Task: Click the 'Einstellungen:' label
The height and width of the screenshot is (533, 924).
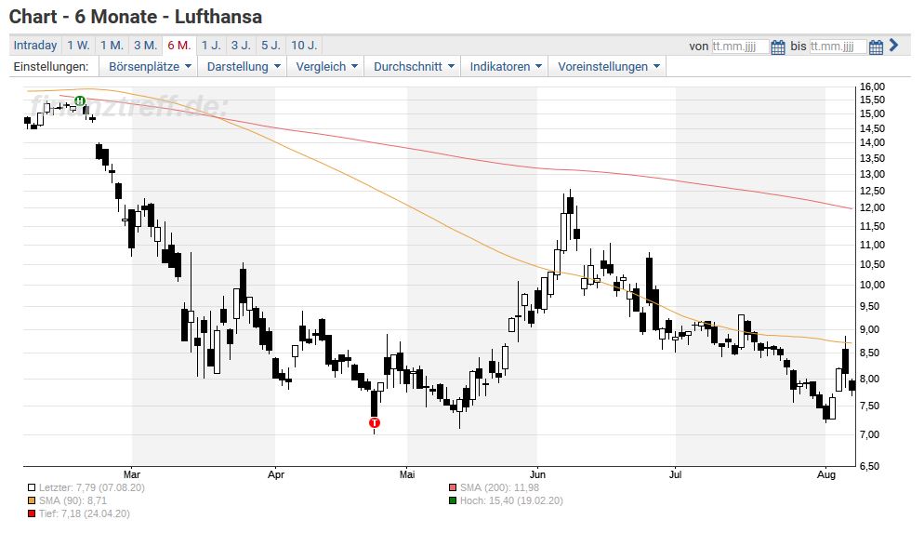Action: (x=51, y=67)
